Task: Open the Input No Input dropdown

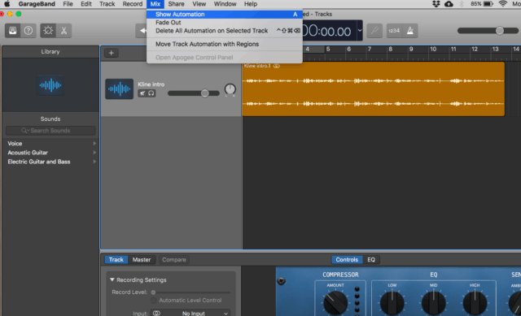Action: click(190, 313)
